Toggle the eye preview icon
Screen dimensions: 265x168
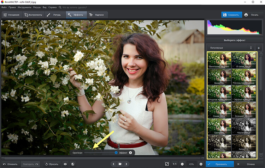click(x=65, y=164)
